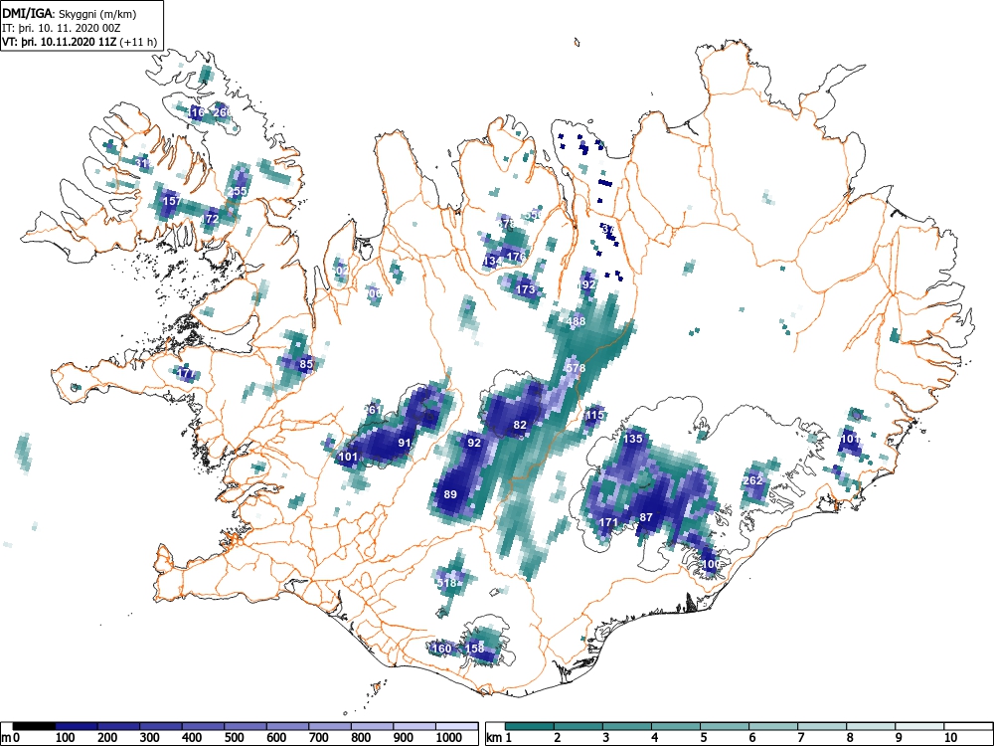Click the '700' legend tick label
Image resolution: width=994 pixels, height=746 pixels.
319,738
